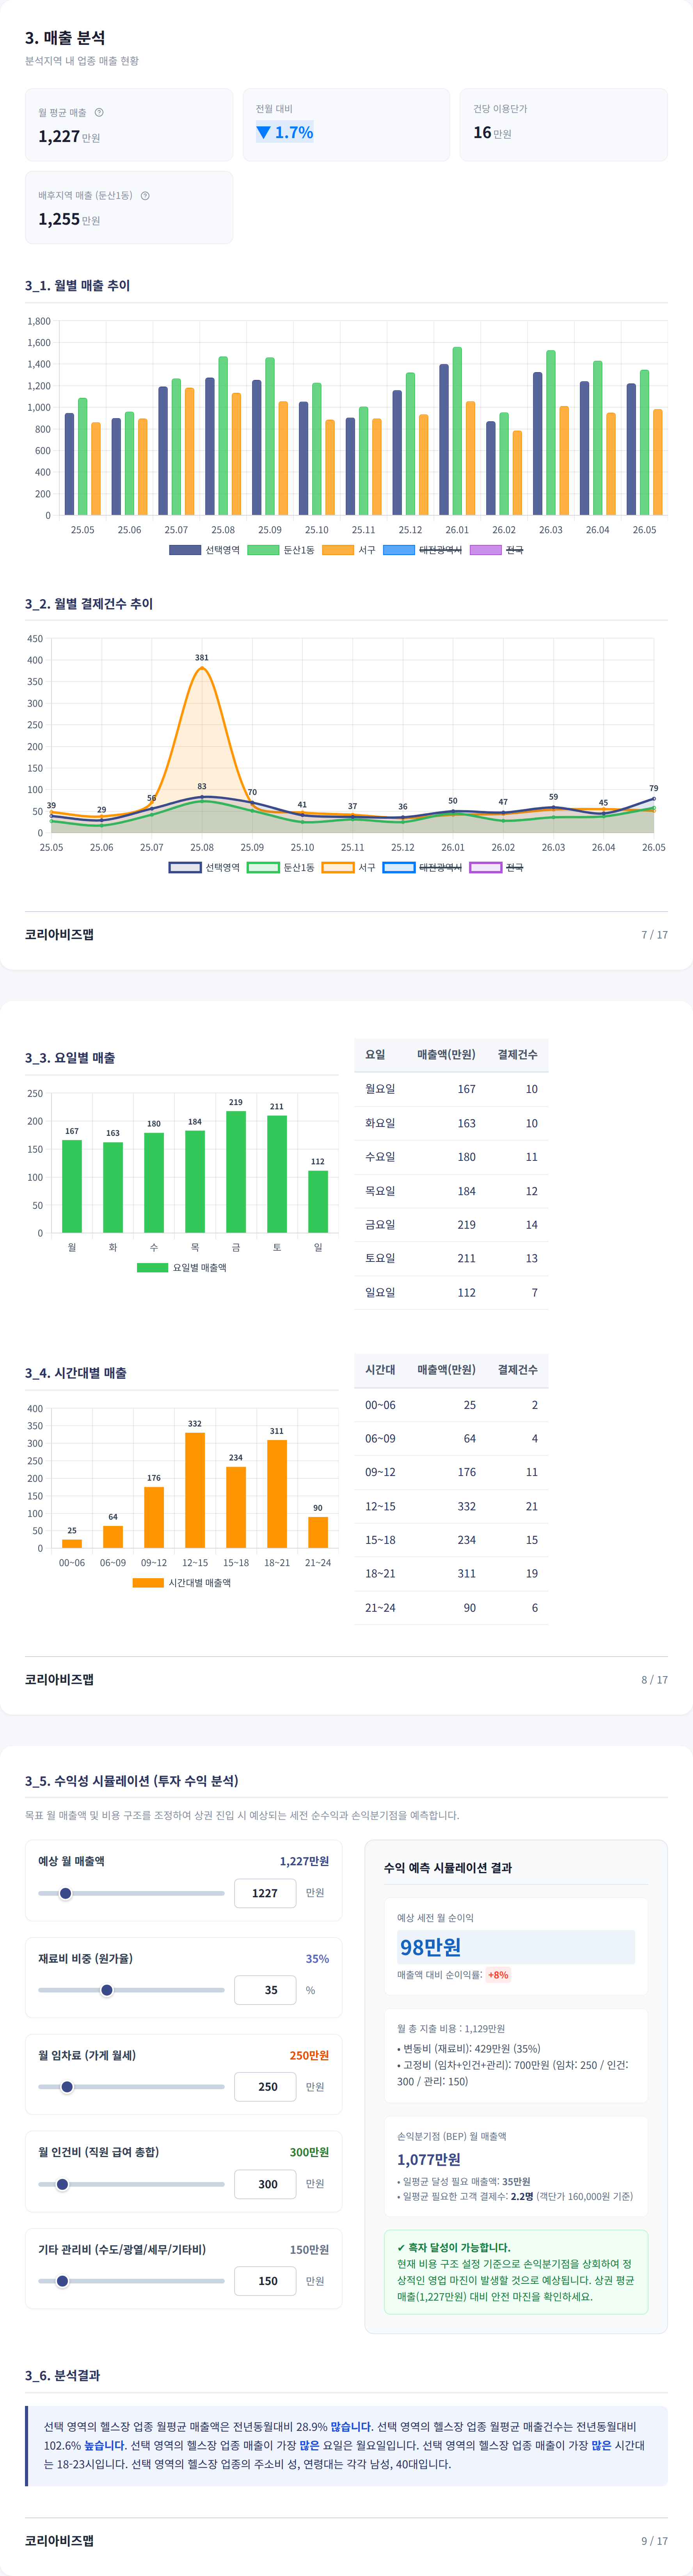
Task: Toggle 선택영역 legend in 월별 매출 추이 chart
Action: click(205, 550)
